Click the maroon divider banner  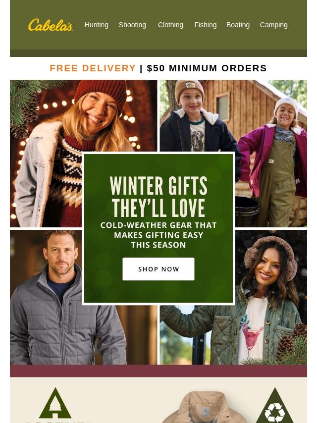(158, 371)
